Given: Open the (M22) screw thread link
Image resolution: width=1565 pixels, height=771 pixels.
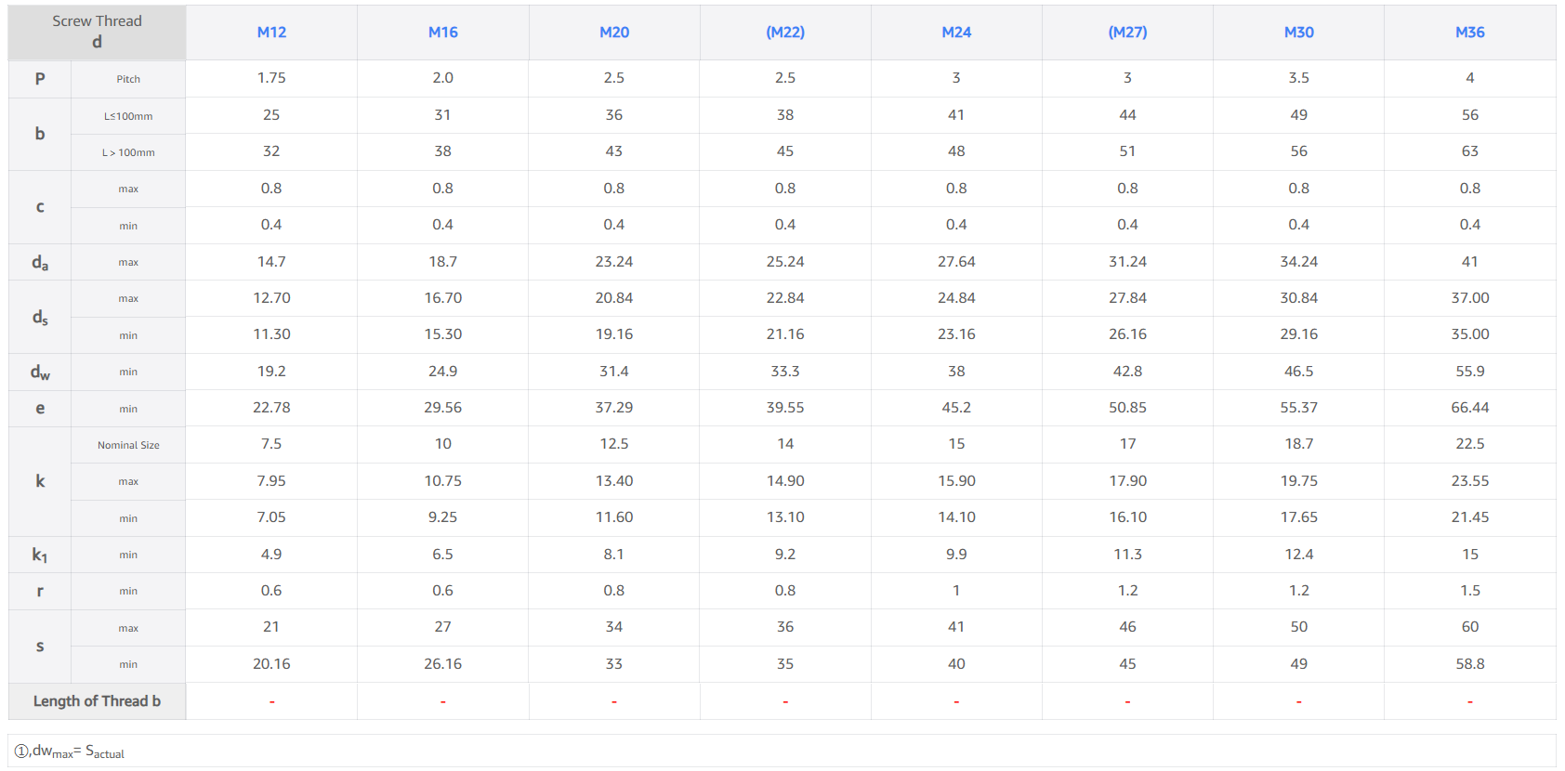Looking at the screenshot, I should point(785,33).
